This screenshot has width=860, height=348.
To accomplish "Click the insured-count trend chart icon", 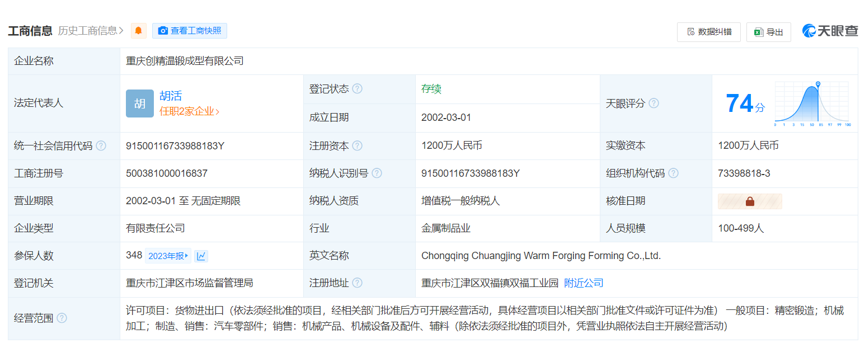I will point(201,256).
